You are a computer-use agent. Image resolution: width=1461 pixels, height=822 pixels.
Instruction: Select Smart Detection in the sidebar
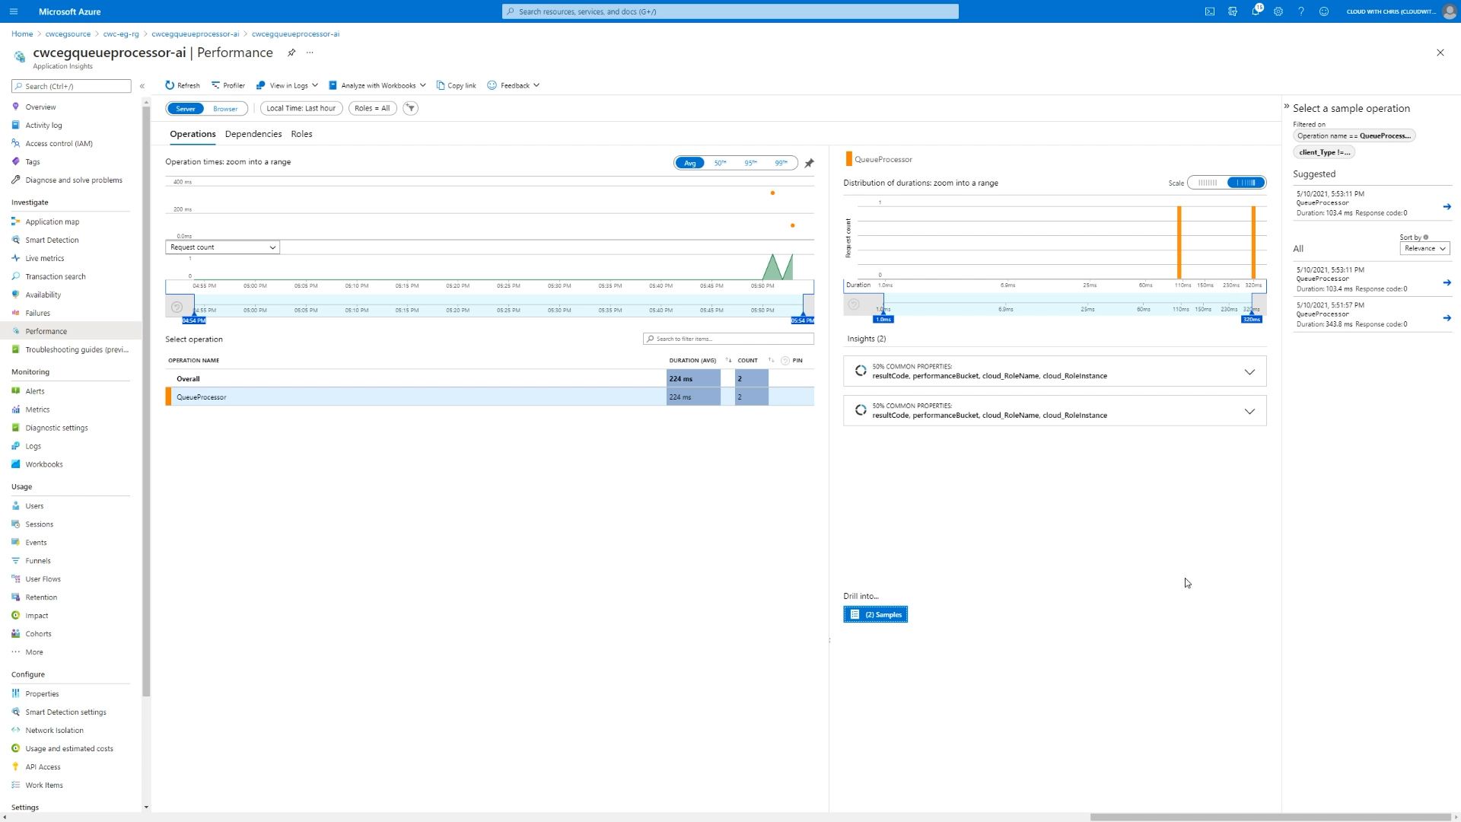point(52,240)
